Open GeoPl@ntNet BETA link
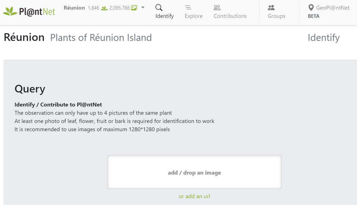 (x=329, y=12)
